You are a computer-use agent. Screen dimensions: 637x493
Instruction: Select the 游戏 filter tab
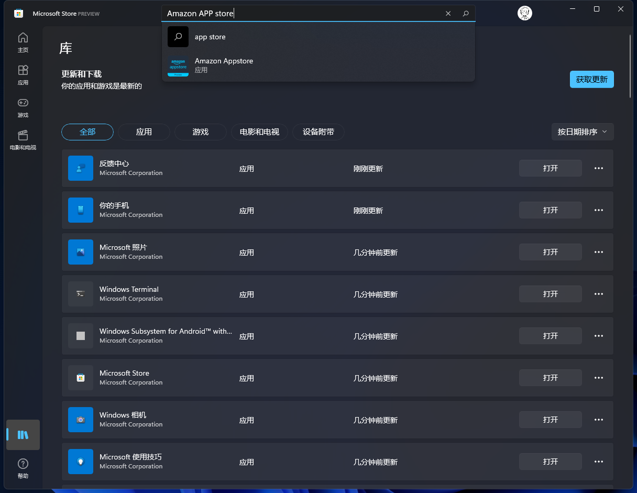tap(201, 132)
